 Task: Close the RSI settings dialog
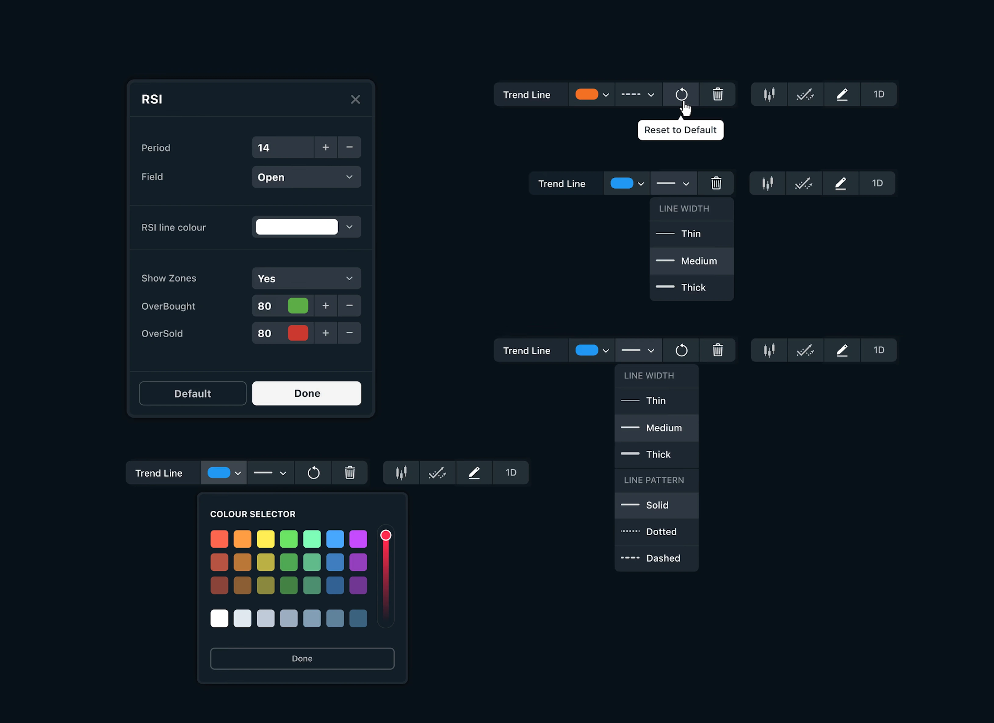point(355,100)
